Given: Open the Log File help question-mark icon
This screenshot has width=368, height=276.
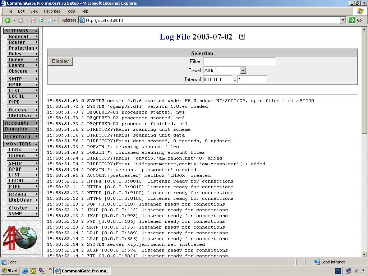Looking at the screenshot, I should point(242,37).
